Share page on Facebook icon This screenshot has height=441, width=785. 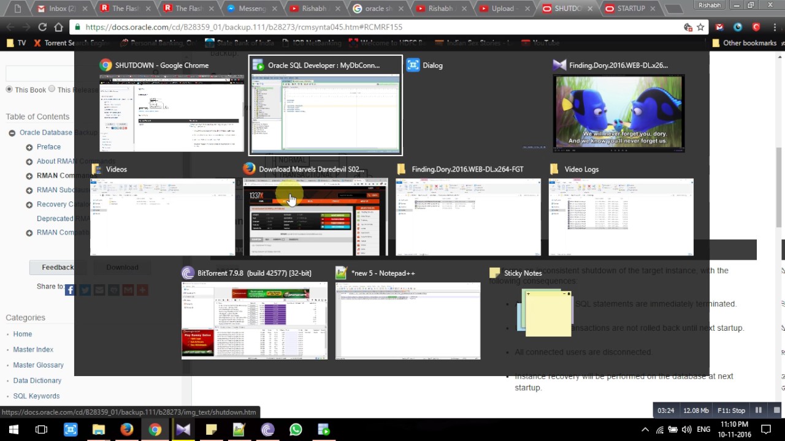pos(71,290)
